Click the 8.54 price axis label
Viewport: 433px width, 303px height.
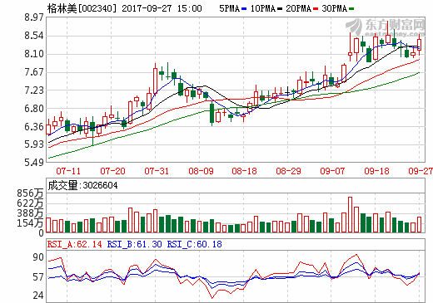coord(34,36)
